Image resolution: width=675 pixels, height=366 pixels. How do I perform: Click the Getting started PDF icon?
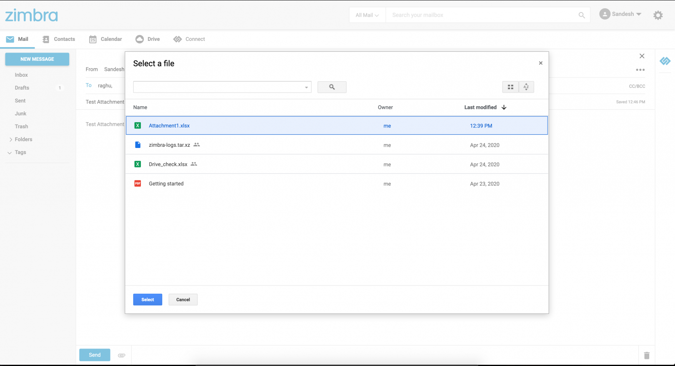point(137,183)
